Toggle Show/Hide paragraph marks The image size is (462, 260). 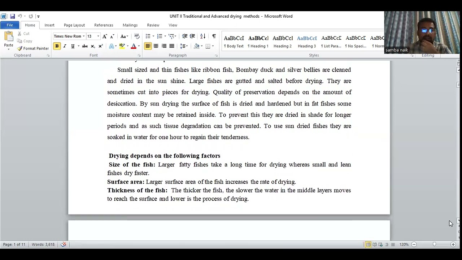[214, 36]
